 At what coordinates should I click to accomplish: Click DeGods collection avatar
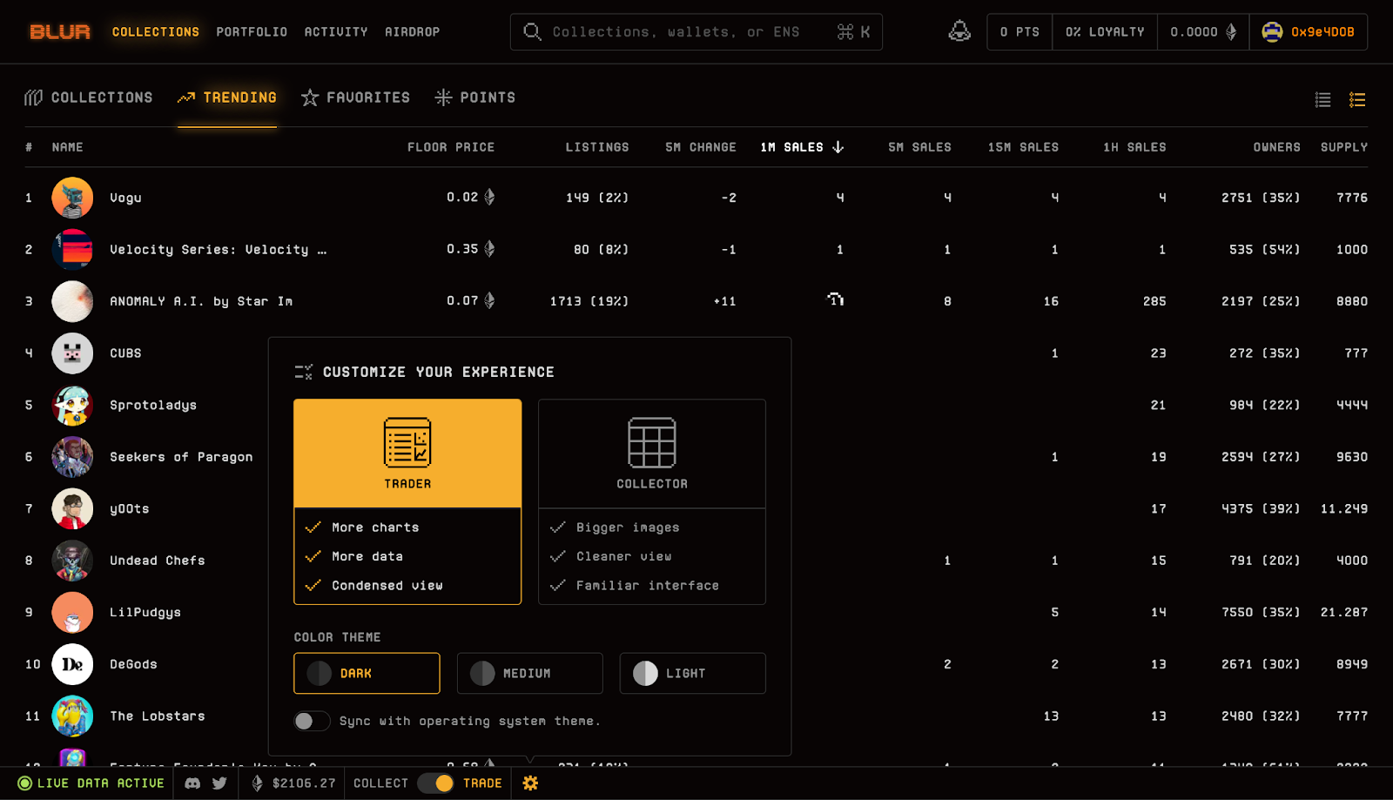pos(72,664)
